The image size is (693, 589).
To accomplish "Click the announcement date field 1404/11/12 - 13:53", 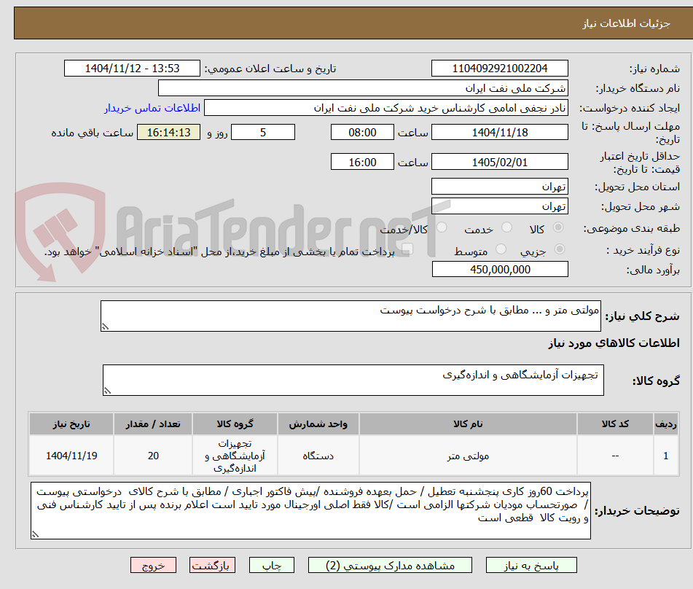I will (x=132, y=69).
